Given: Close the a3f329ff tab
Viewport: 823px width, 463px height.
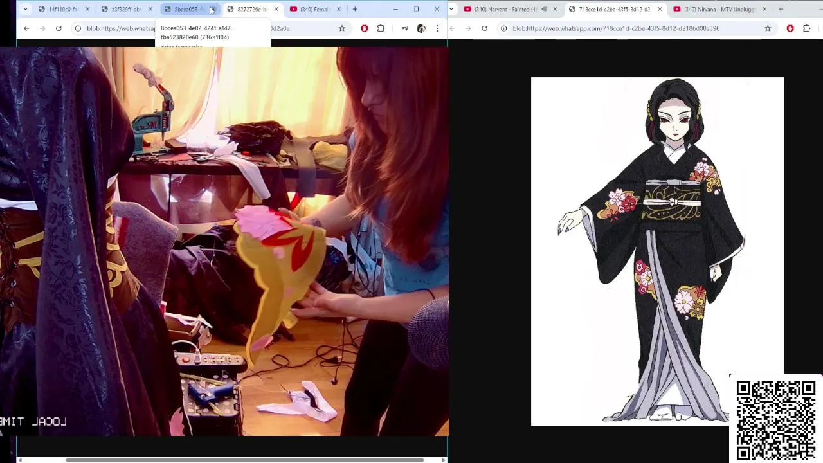Looking at the screenshot, I should [150, 9].
